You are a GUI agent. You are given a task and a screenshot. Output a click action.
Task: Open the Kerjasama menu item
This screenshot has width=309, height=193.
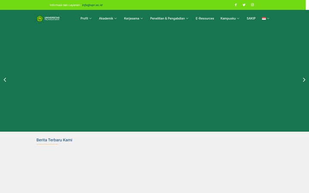pyautogui.click(x=131, y=18)
